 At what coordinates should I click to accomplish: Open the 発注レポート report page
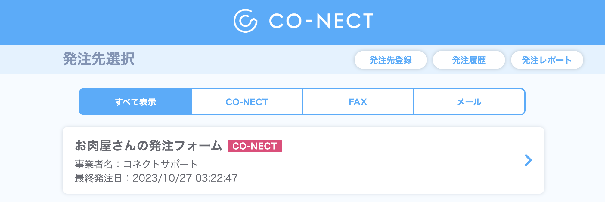(547, 60)
